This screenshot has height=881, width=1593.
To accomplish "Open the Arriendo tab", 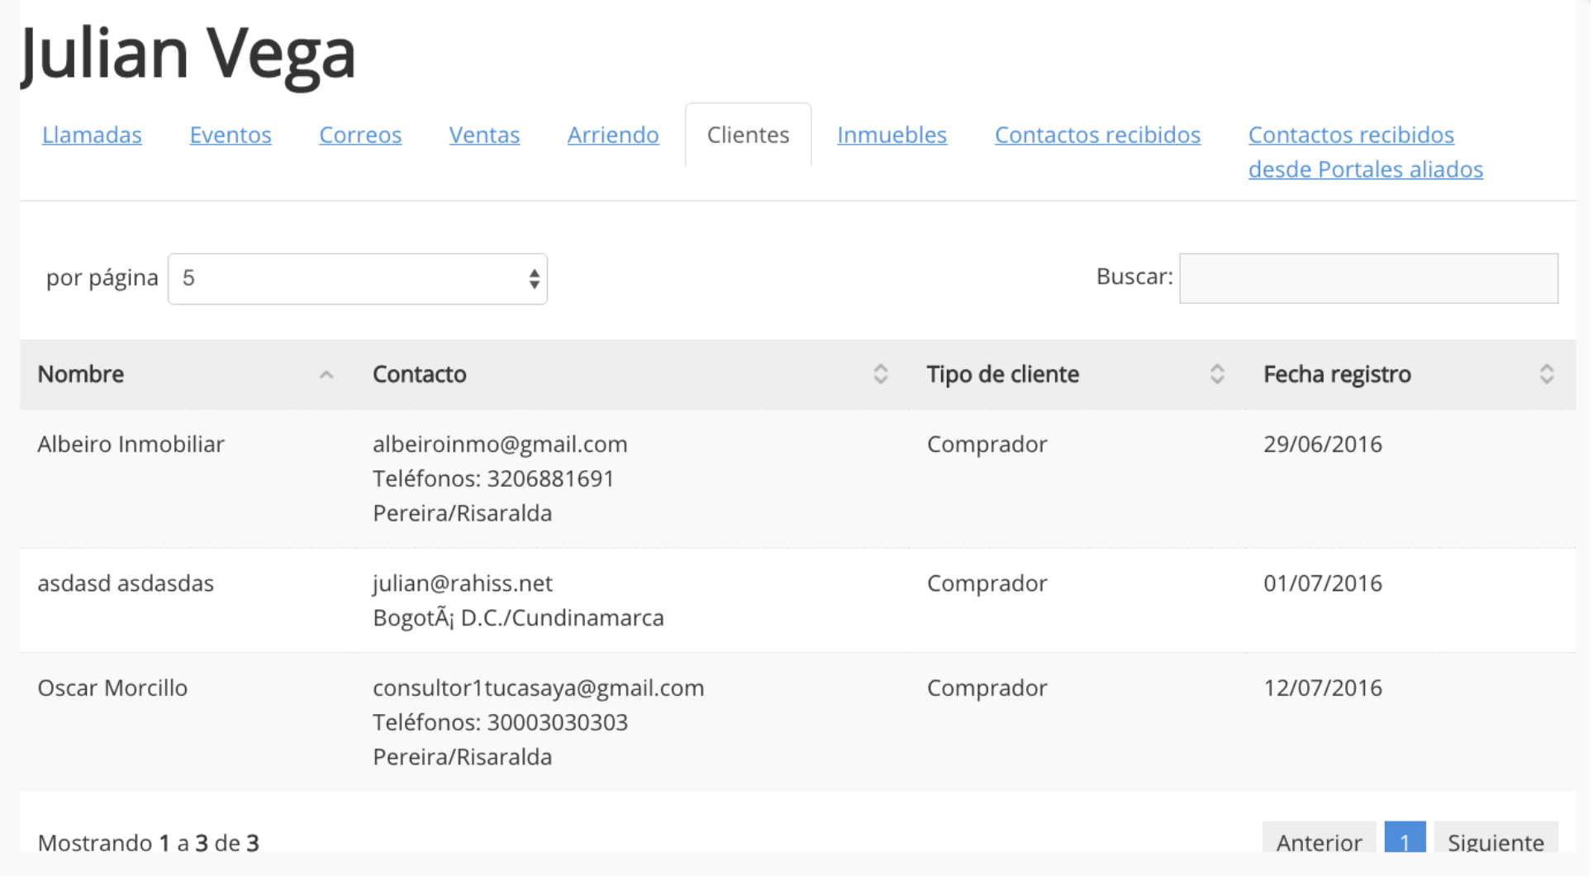I will (613, 135).
